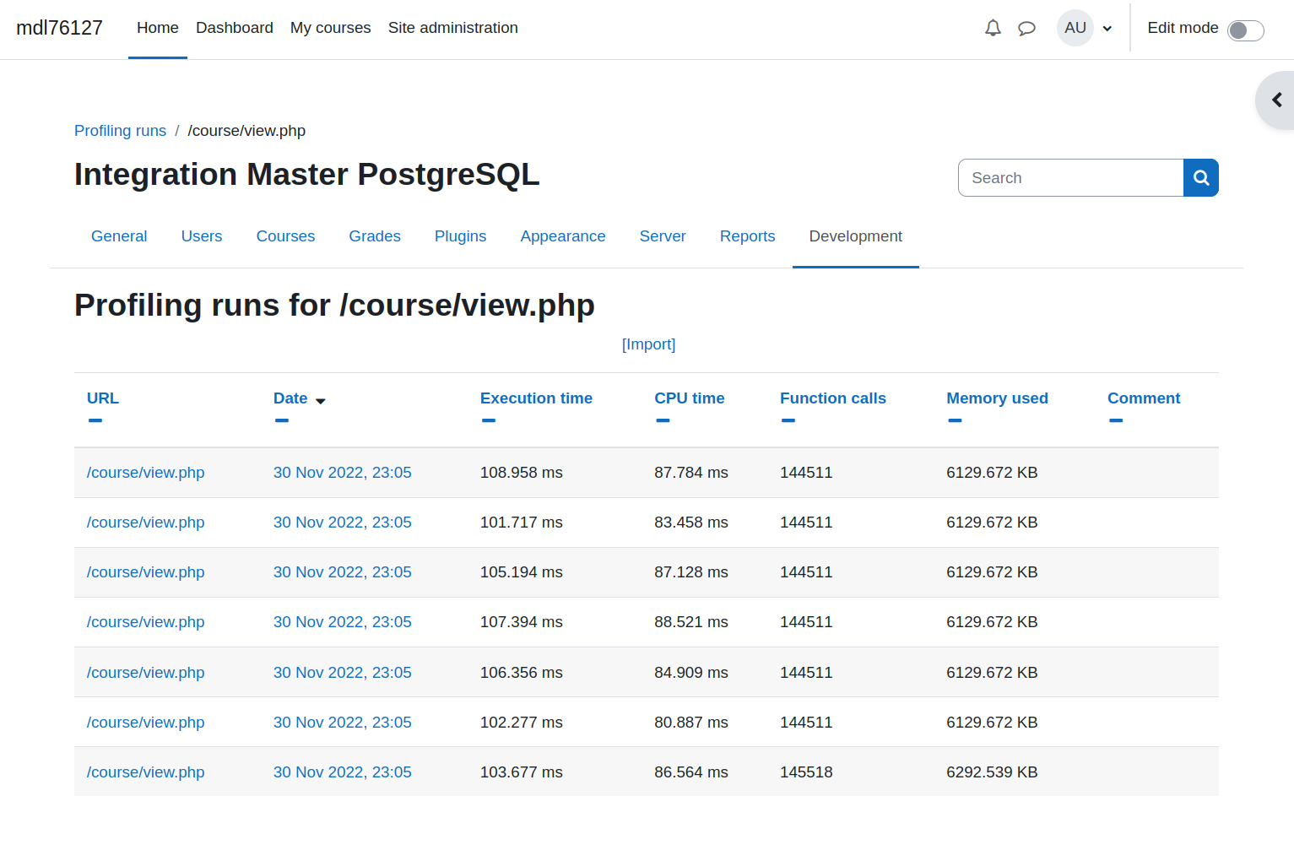Hide the Function calls column

pos(788,420)
